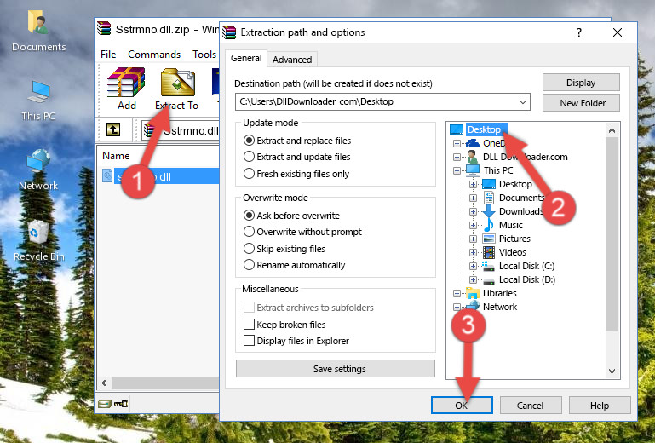Screen dimensions: 655x443
Task: Select Local Disk (C:) in tree
Action: (x=526, y=266)
